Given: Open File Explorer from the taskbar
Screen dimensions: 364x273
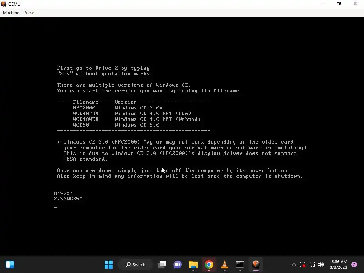Looking at the screenshot, I should (x=193, y=264).
